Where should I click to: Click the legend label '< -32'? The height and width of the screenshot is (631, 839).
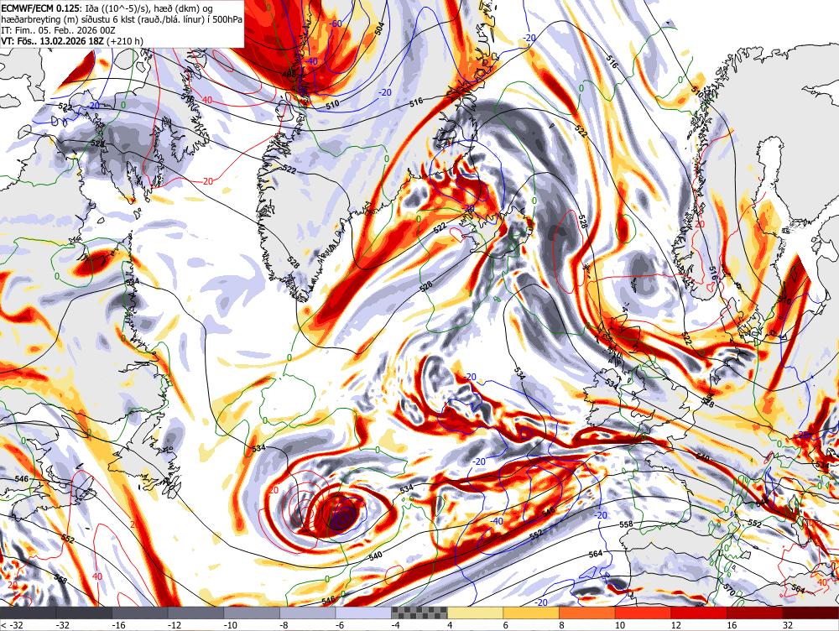click(11, 625)
